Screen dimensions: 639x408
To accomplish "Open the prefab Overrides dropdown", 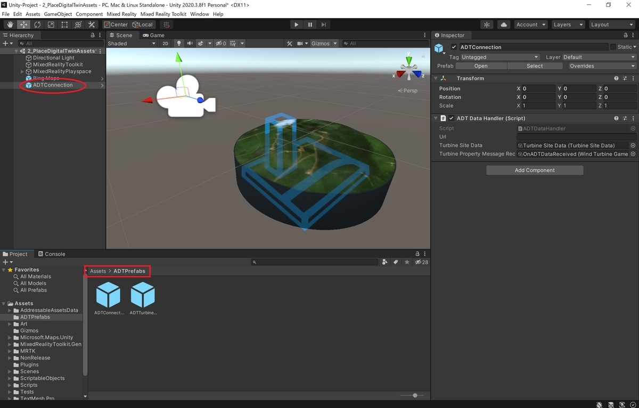I will pyautogui.click(x=602, y=66).
